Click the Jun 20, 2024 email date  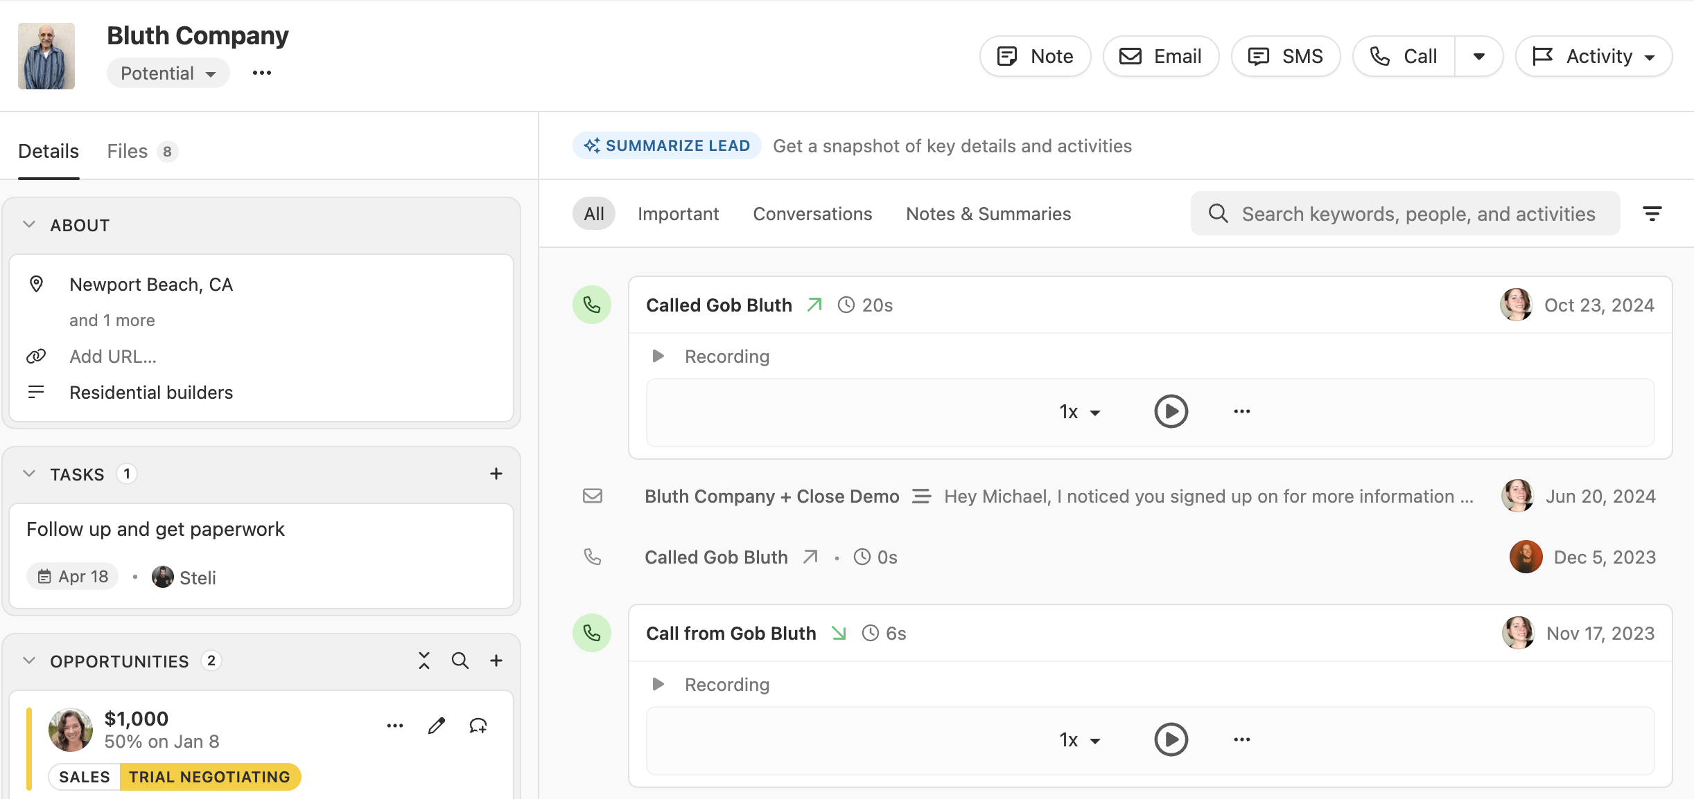1600,496
